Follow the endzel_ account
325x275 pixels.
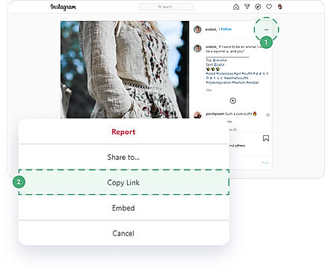pyautogui.click(x=226, y=29)
